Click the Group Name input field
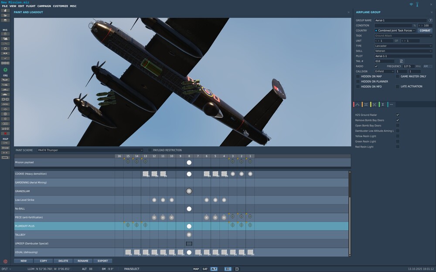Screen dimensions: 436x272 coord(400,20)
